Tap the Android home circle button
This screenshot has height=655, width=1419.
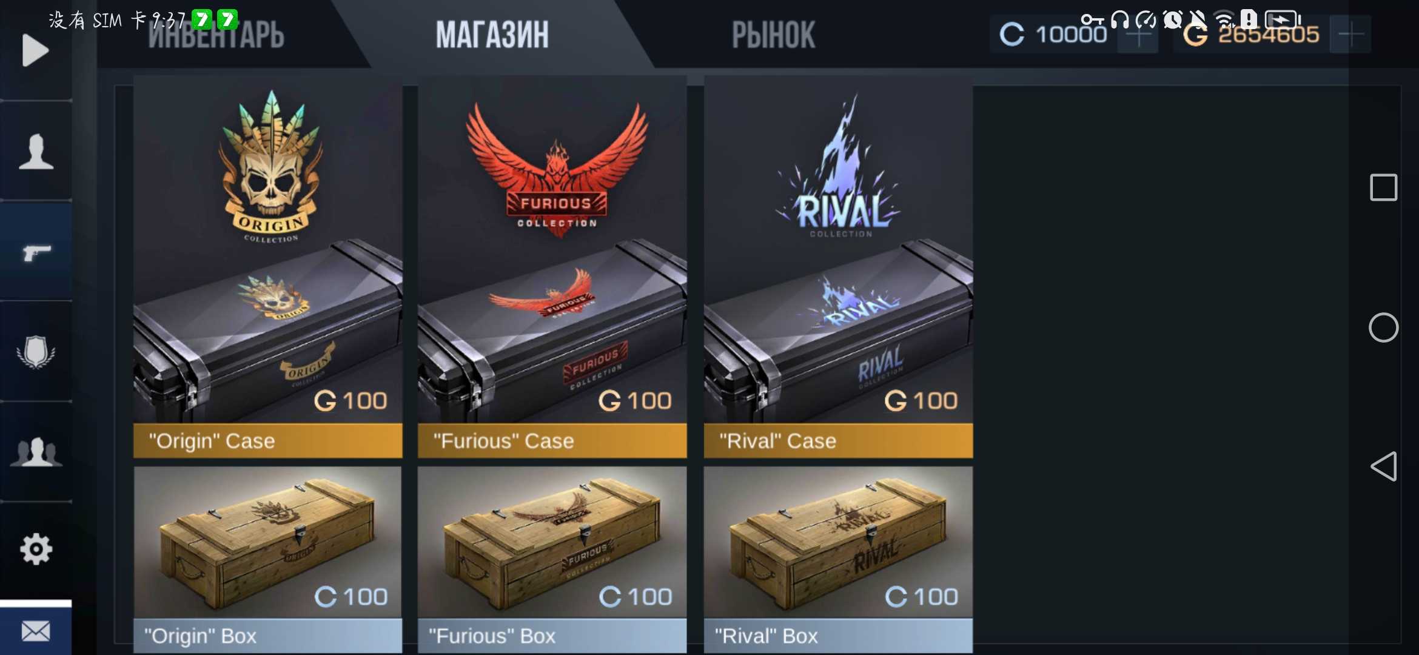point(1383,327)
